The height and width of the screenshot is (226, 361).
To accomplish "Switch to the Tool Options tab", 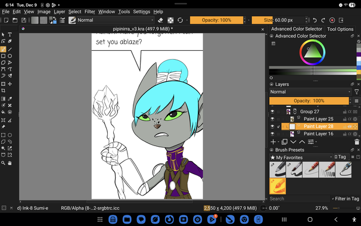I will point(340,29).
